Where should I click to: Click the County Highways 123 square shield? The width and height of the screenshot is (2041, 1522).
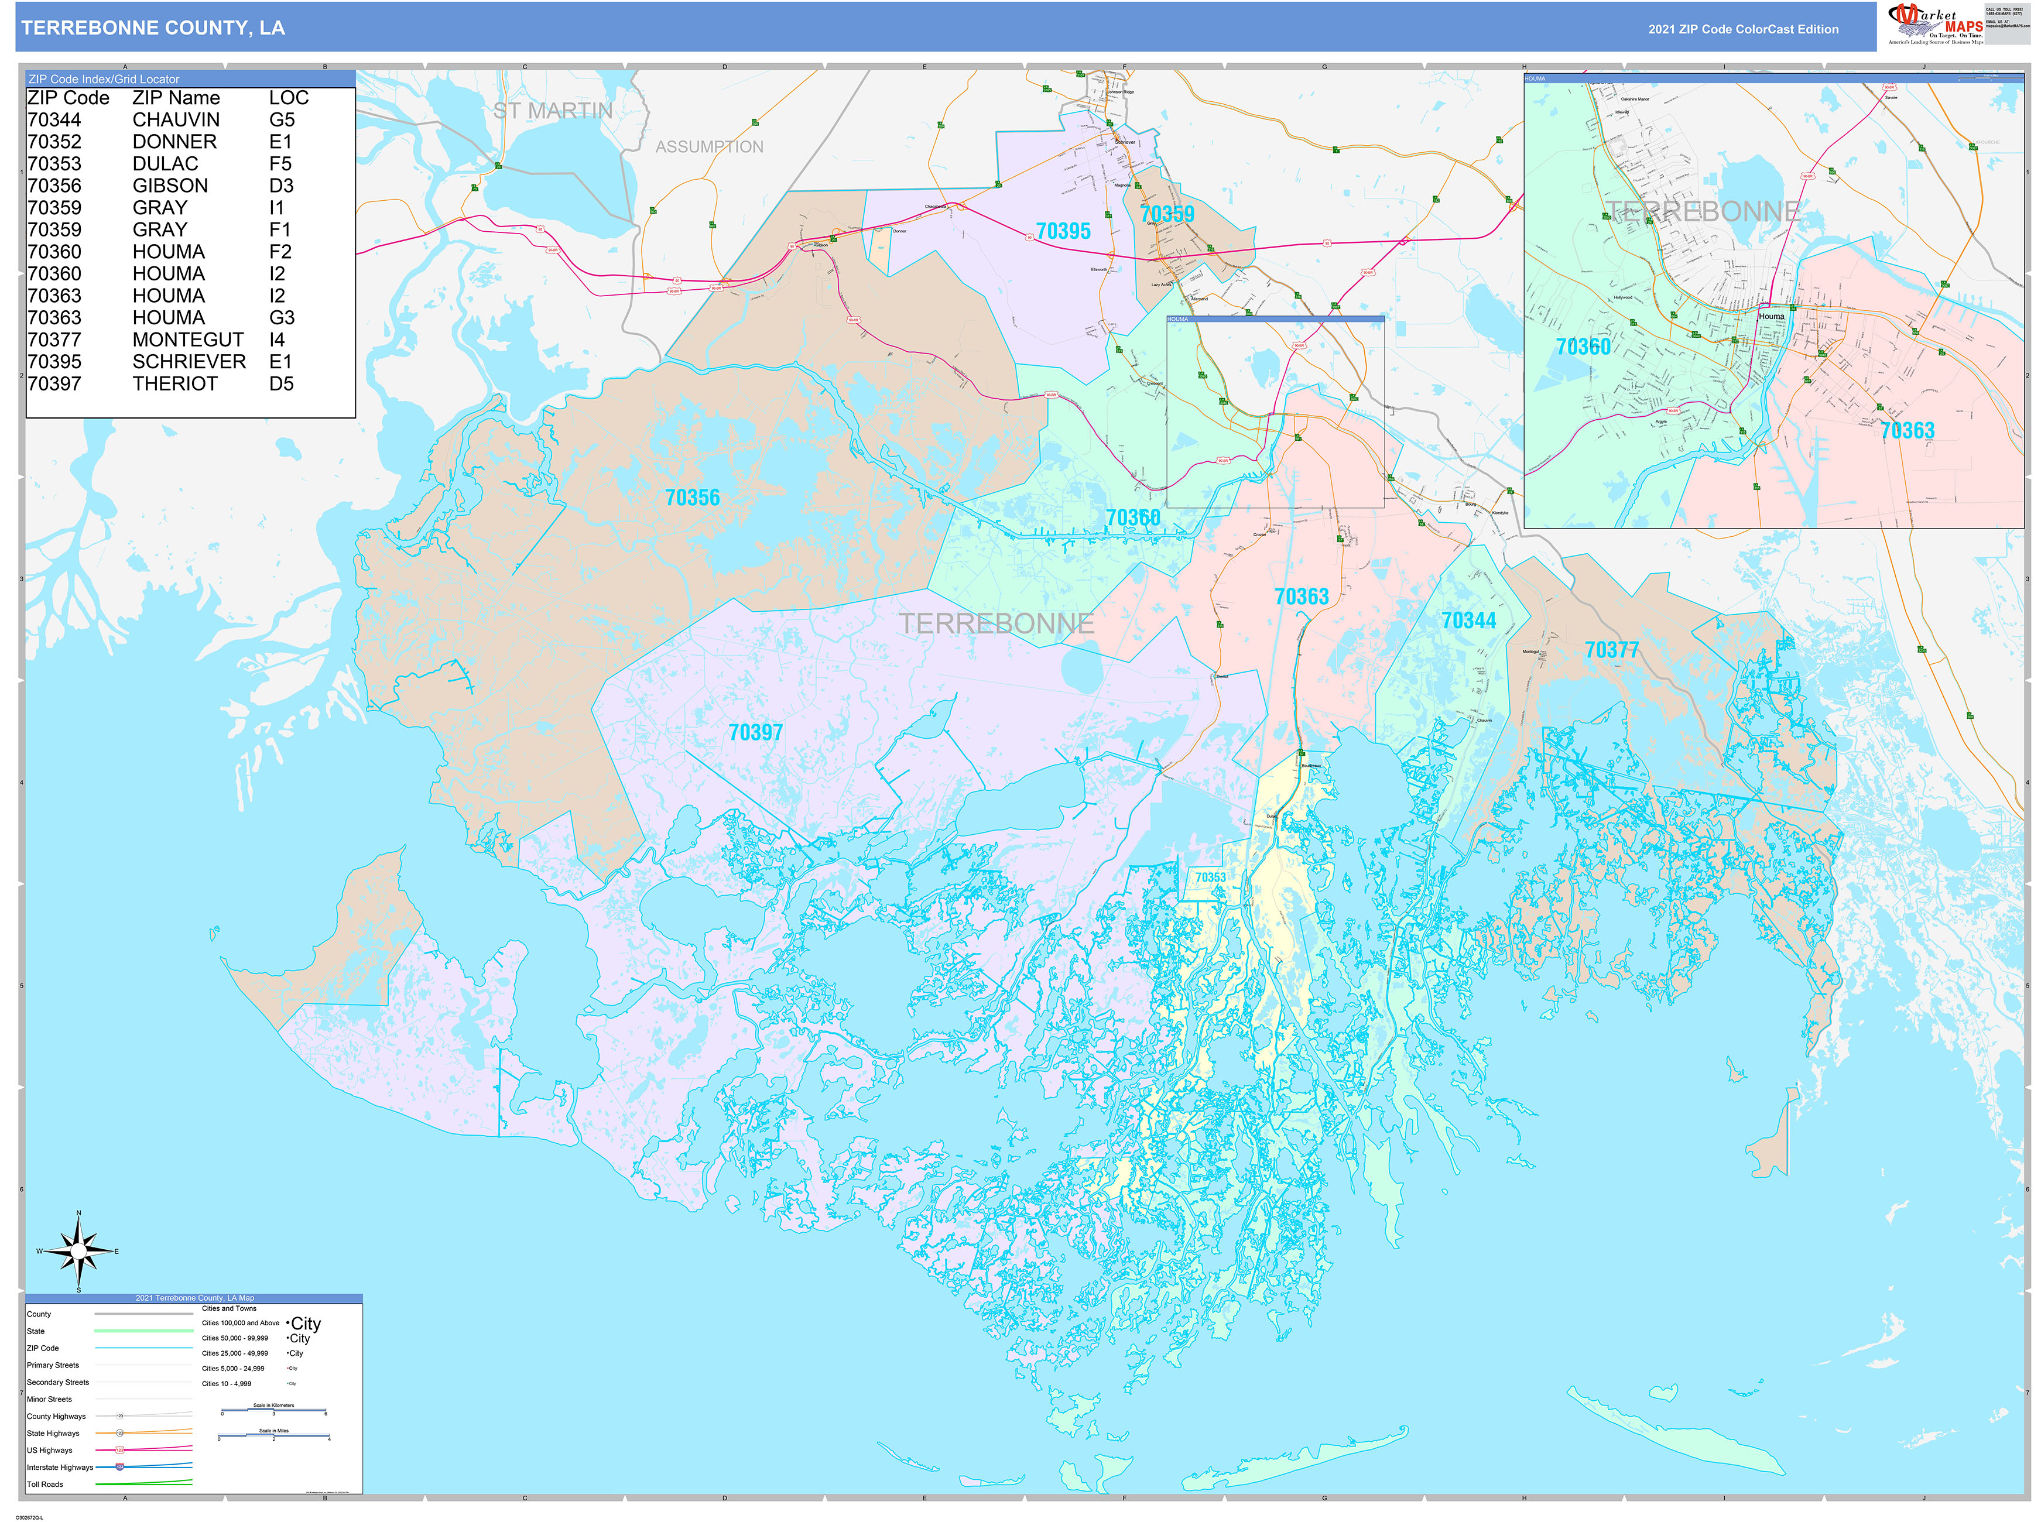point(120,1416)
